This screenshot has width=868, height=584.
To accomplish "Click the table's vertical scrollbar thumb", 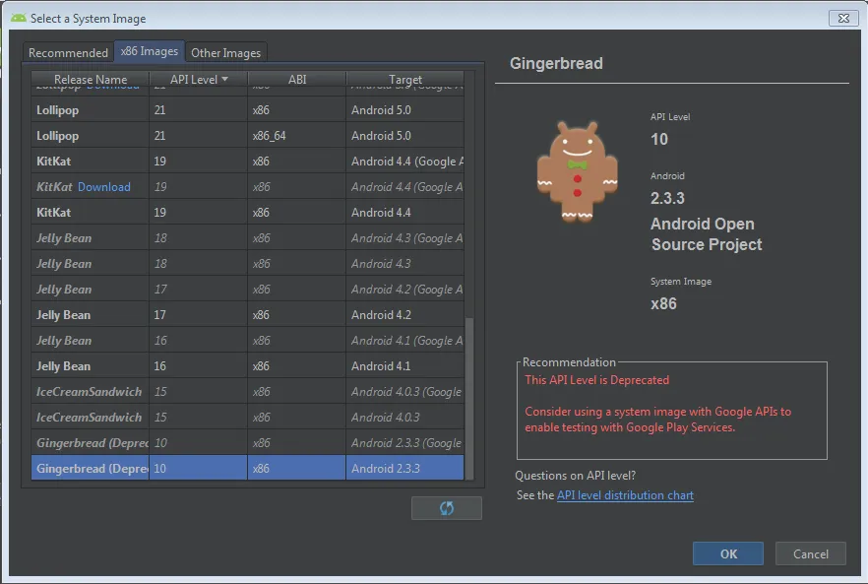I will pyautogui.click(x=469, y=399).
